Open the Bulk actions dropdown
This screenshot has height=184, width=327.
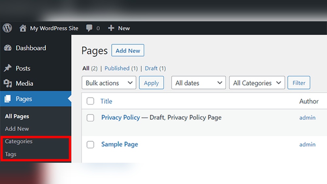109,83
